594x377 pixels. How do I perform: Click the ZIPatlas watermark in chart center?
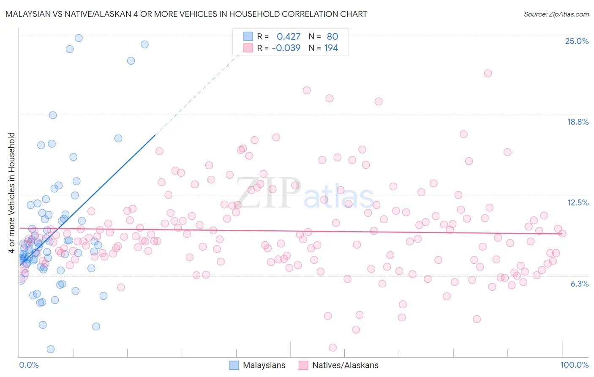pos(305,193)
